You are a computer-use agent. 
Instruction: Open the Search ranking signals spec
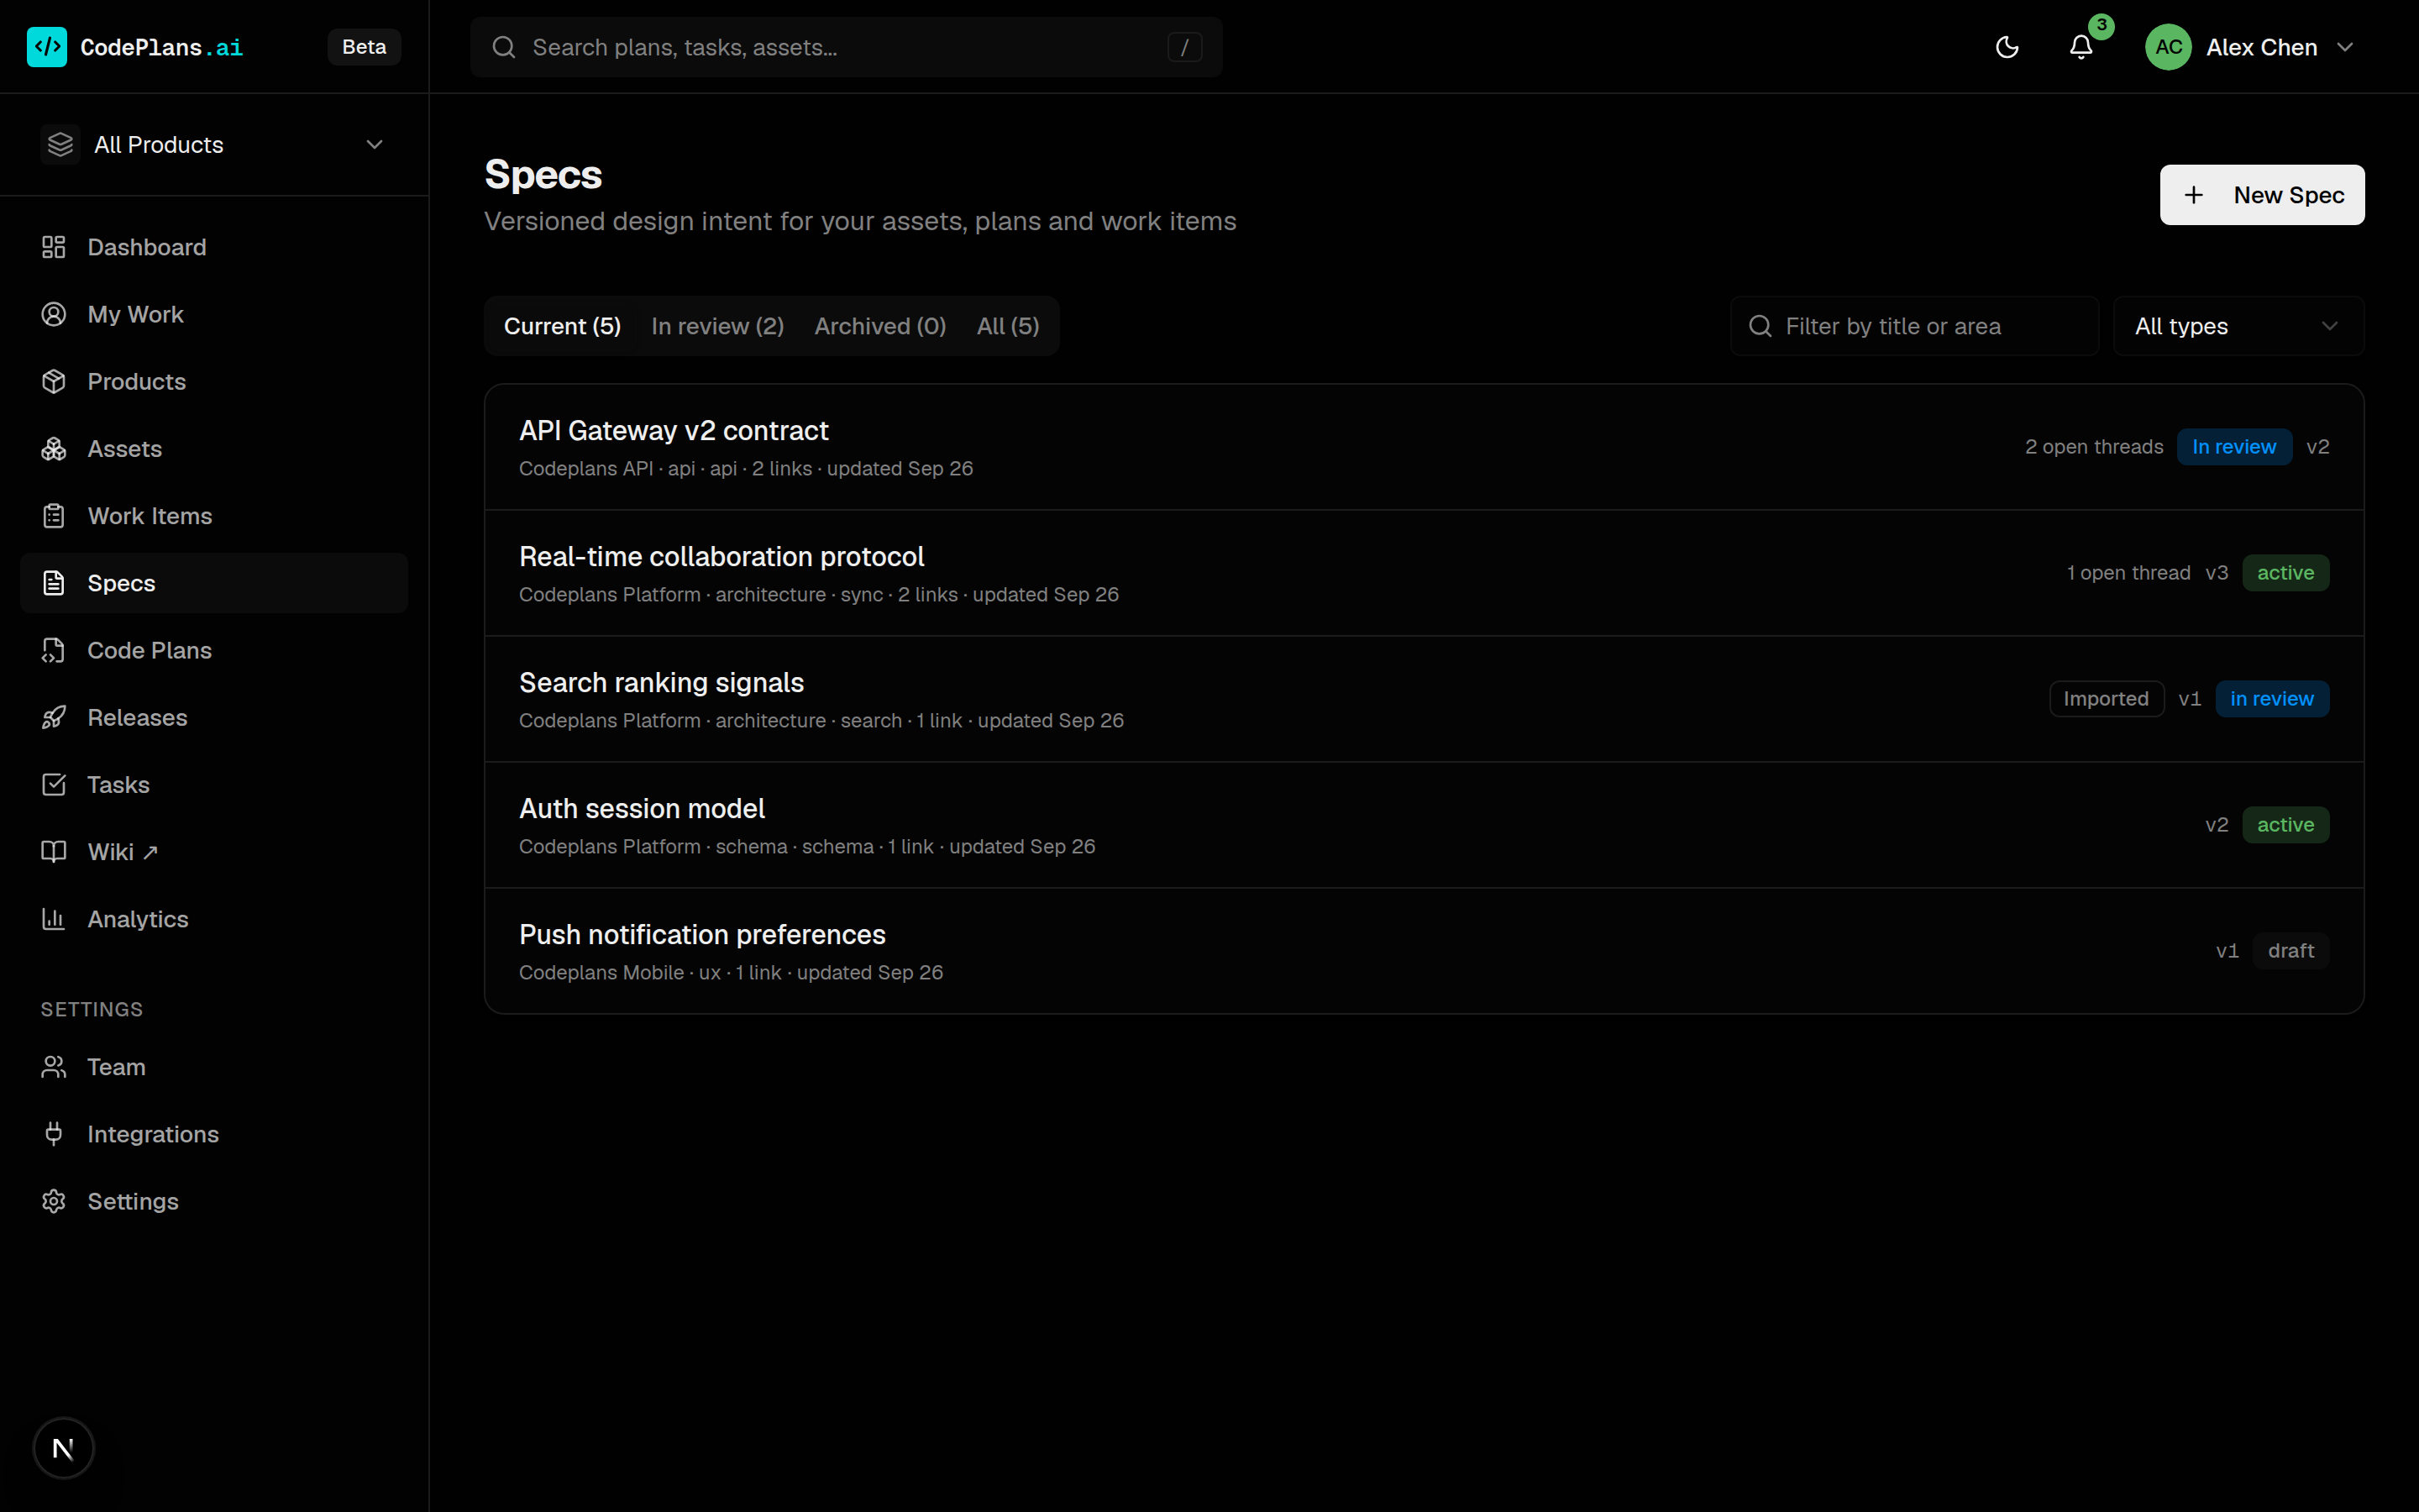pyautogui.click(x=1424, y=700)
